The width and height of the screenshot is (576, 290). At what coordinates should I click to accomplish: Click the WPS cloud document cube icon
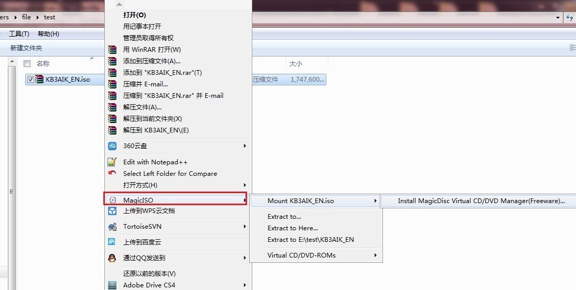click(x=112, y=211)
